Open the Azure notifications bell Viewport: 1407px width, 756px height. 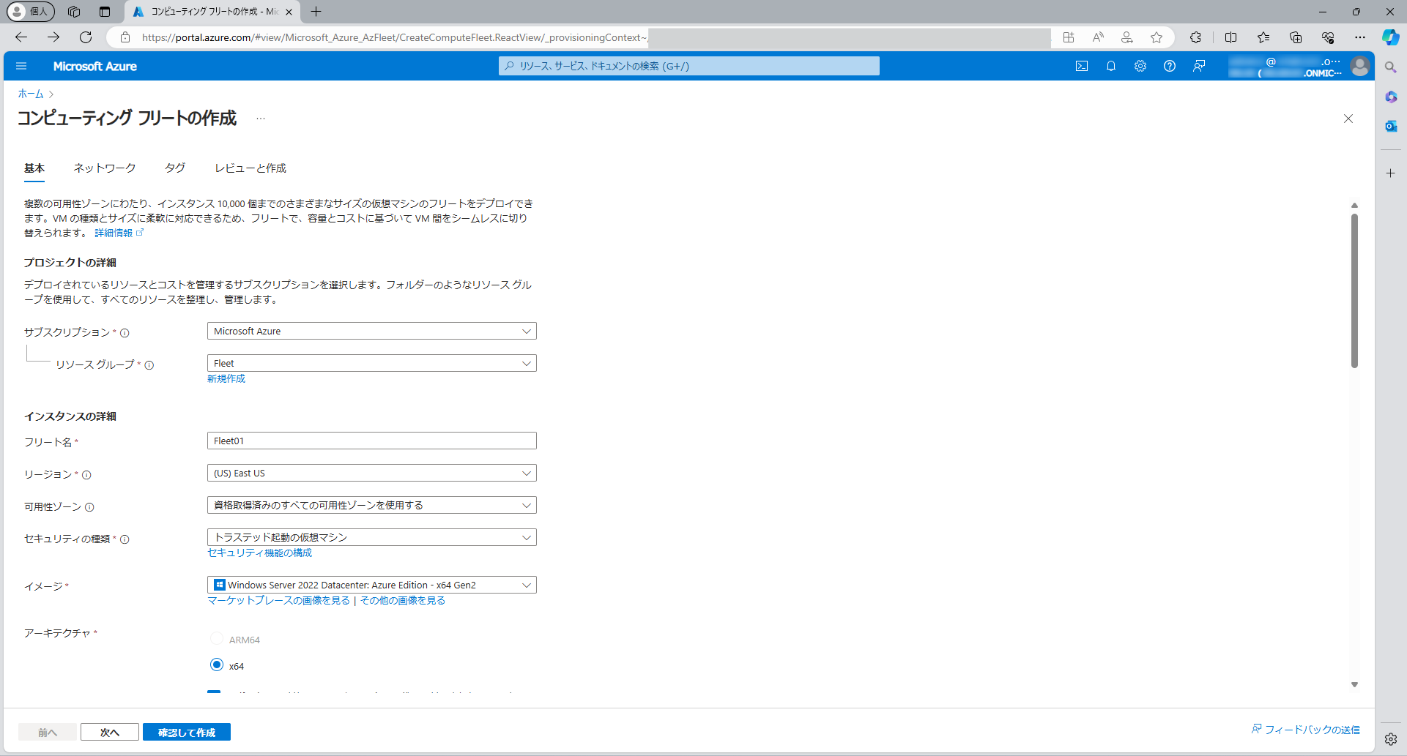pyautogui.click(x=1111, y=66)
